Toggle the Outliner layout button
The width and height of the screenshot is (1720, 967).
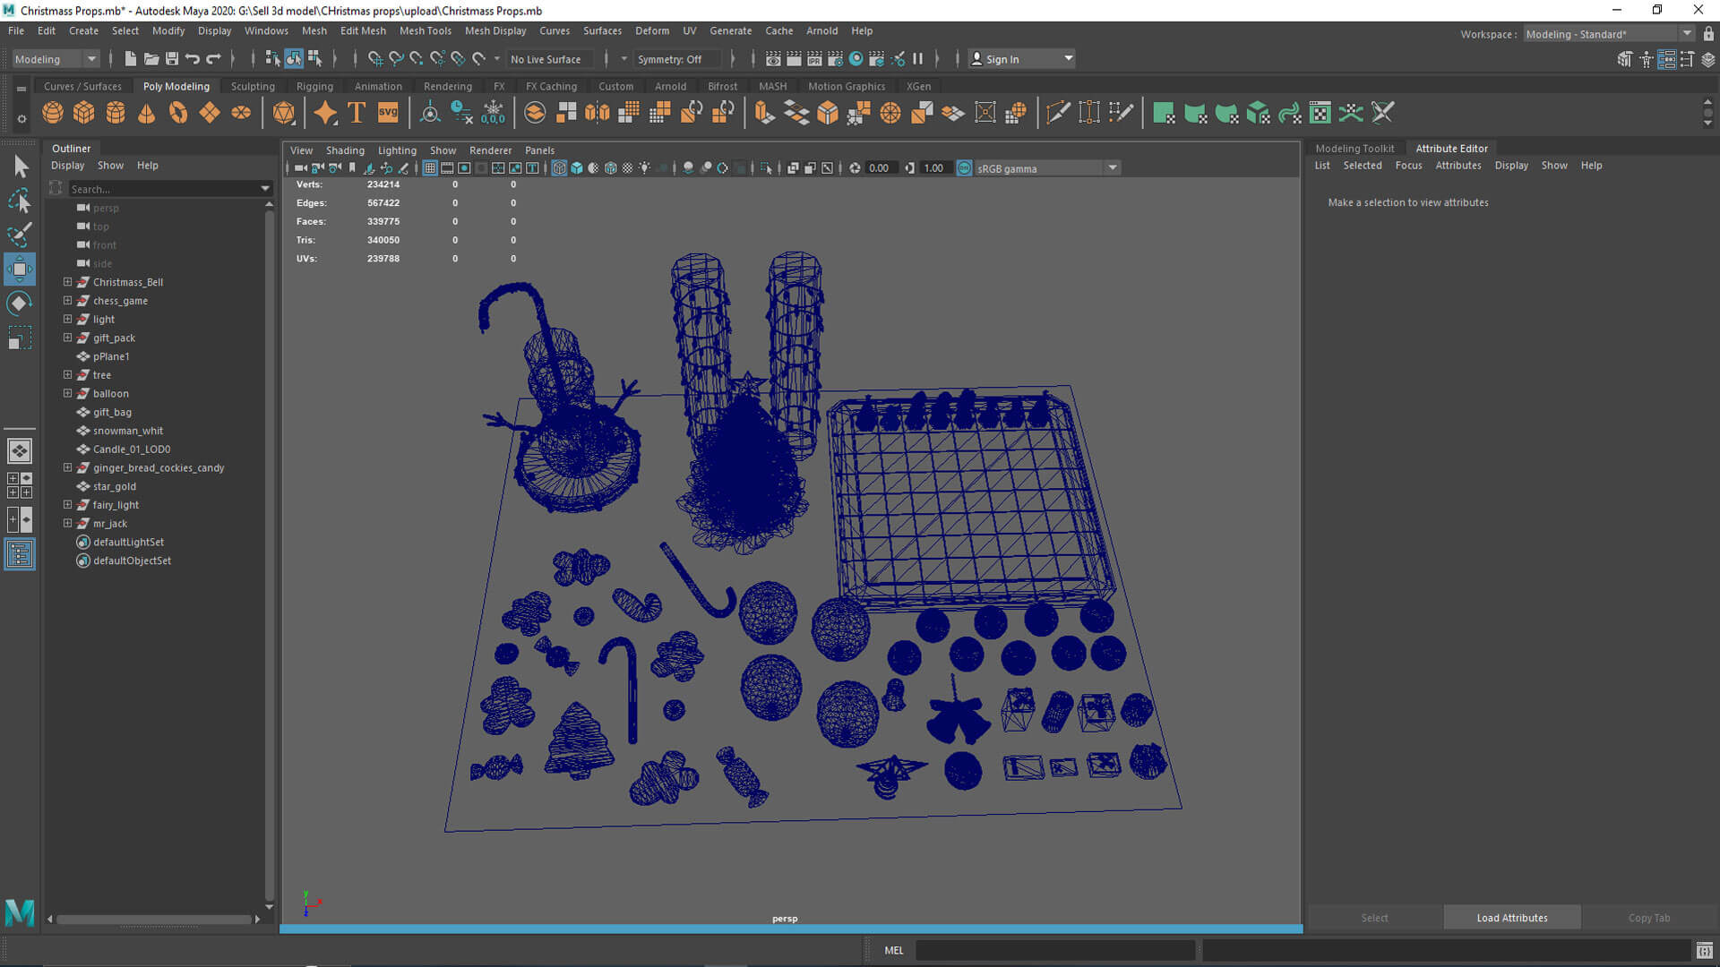20,554
